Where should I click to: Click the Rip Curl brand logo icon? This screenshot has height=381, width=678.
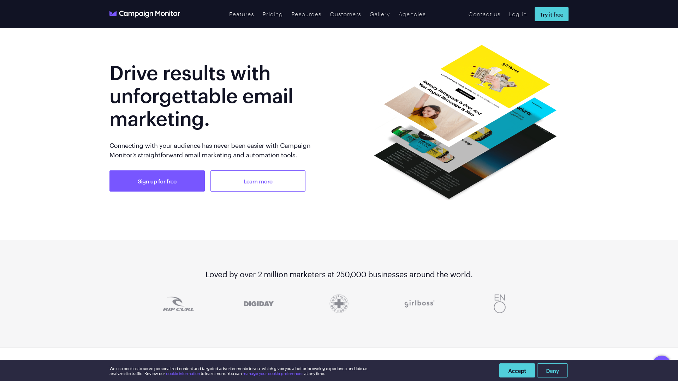[178, 303]
